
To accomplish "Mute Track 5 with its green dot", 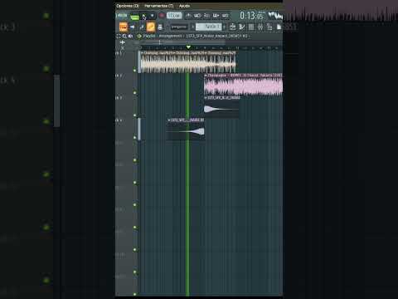I will pyautogui.click(x=135, y=160).
